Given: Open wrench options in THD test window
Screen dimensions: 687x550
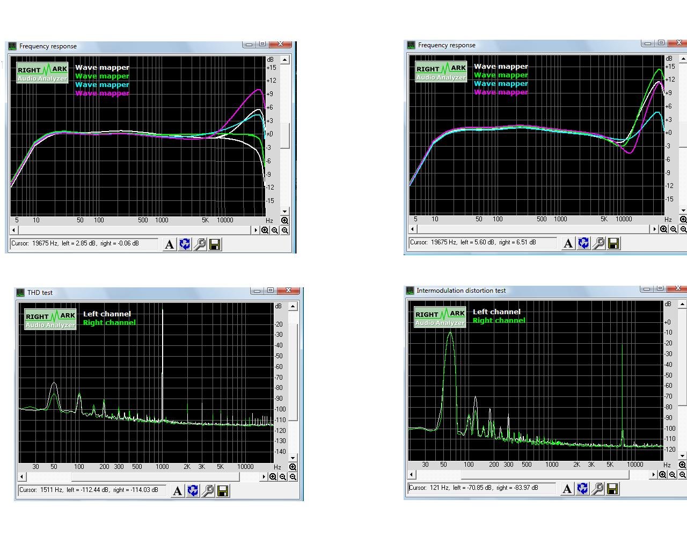Looking at the screenshot, I should [x=208, y=491].
